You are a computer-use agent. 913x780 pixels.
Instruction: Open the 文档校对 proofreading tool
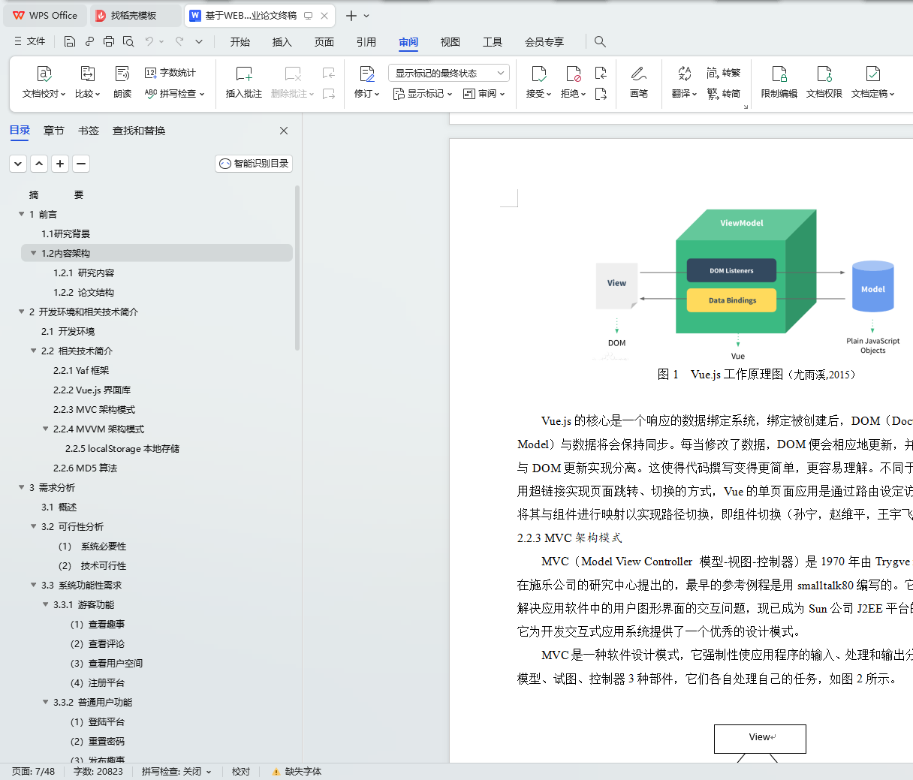point(44,82)
